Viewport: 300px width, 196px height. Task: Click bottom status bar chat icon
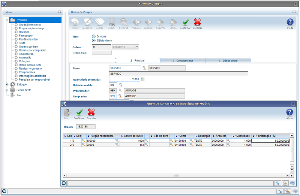point(295,191)
